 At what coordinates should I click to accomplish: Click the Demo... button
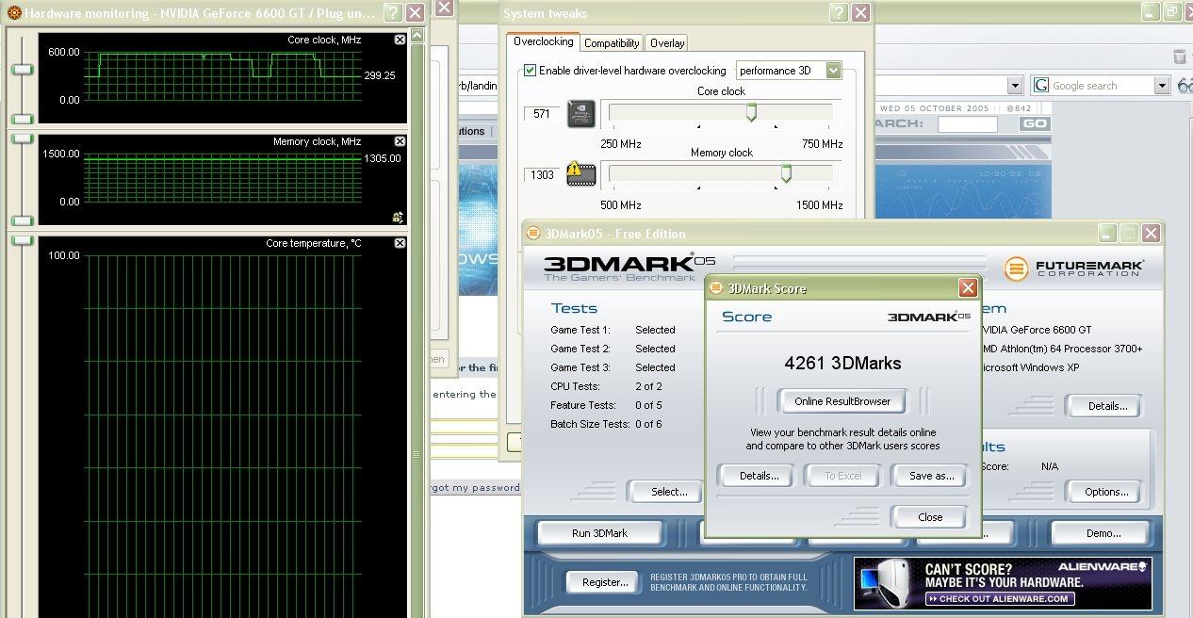pyautogui.click(x=1103, y=533)
